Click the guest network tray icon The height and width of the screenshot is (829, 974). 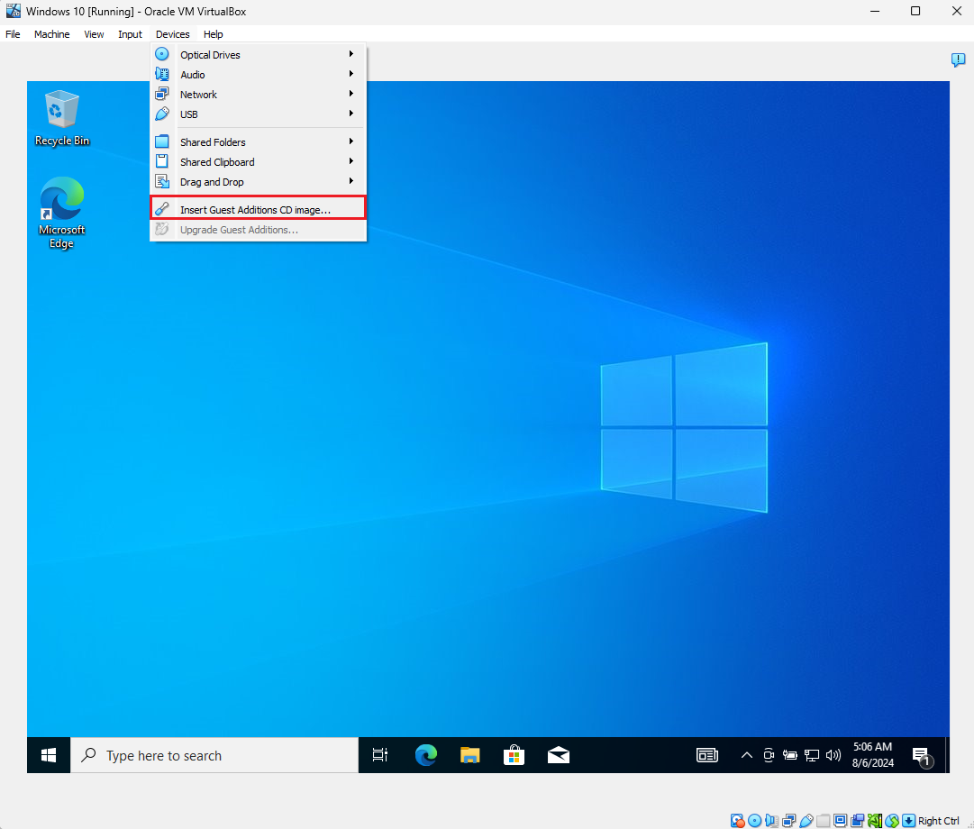tap(811, 755)
